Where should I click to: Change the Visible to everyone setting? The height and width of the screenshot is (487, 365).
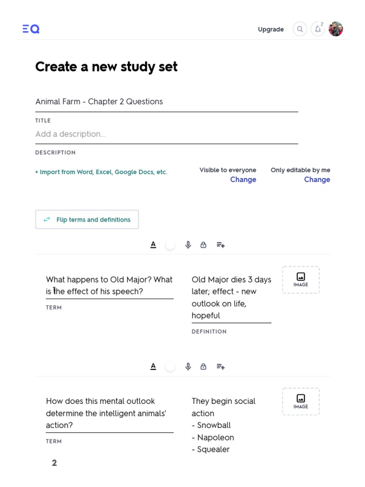click(243, 180)
